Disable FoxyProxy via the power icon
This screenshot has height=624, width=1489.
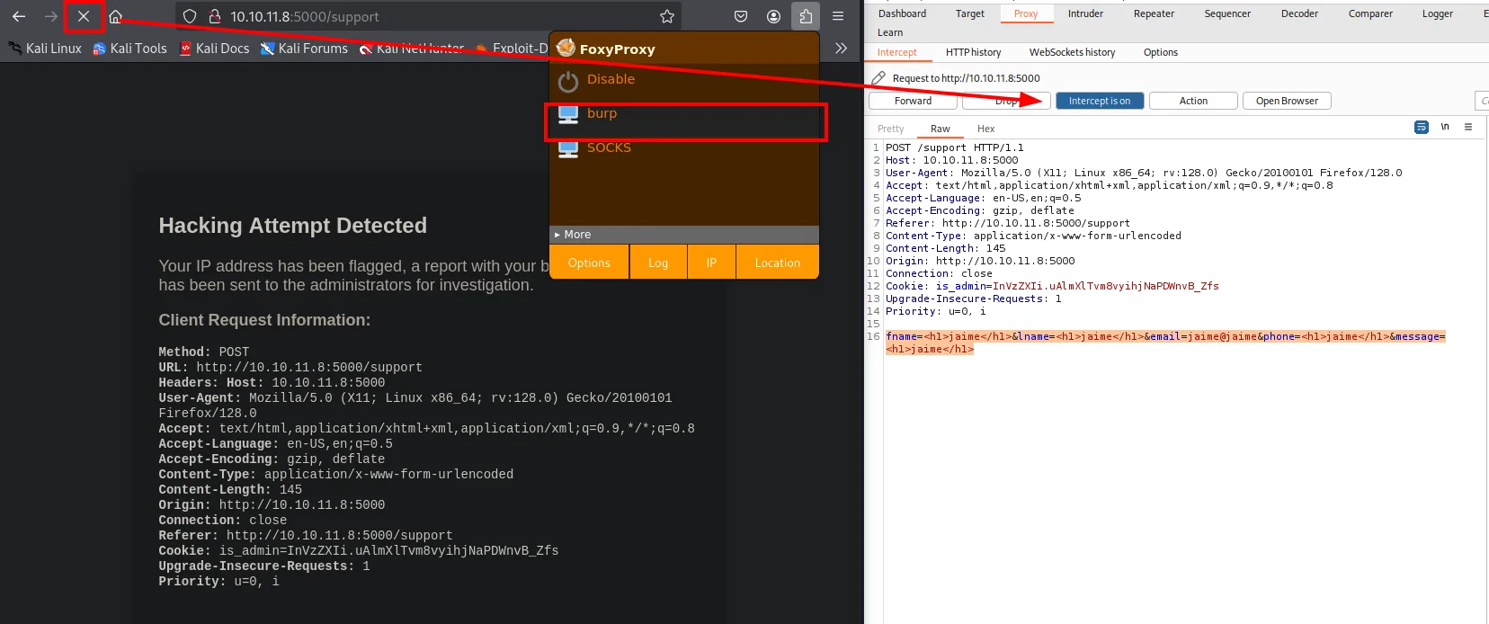[x=568, y=81]
